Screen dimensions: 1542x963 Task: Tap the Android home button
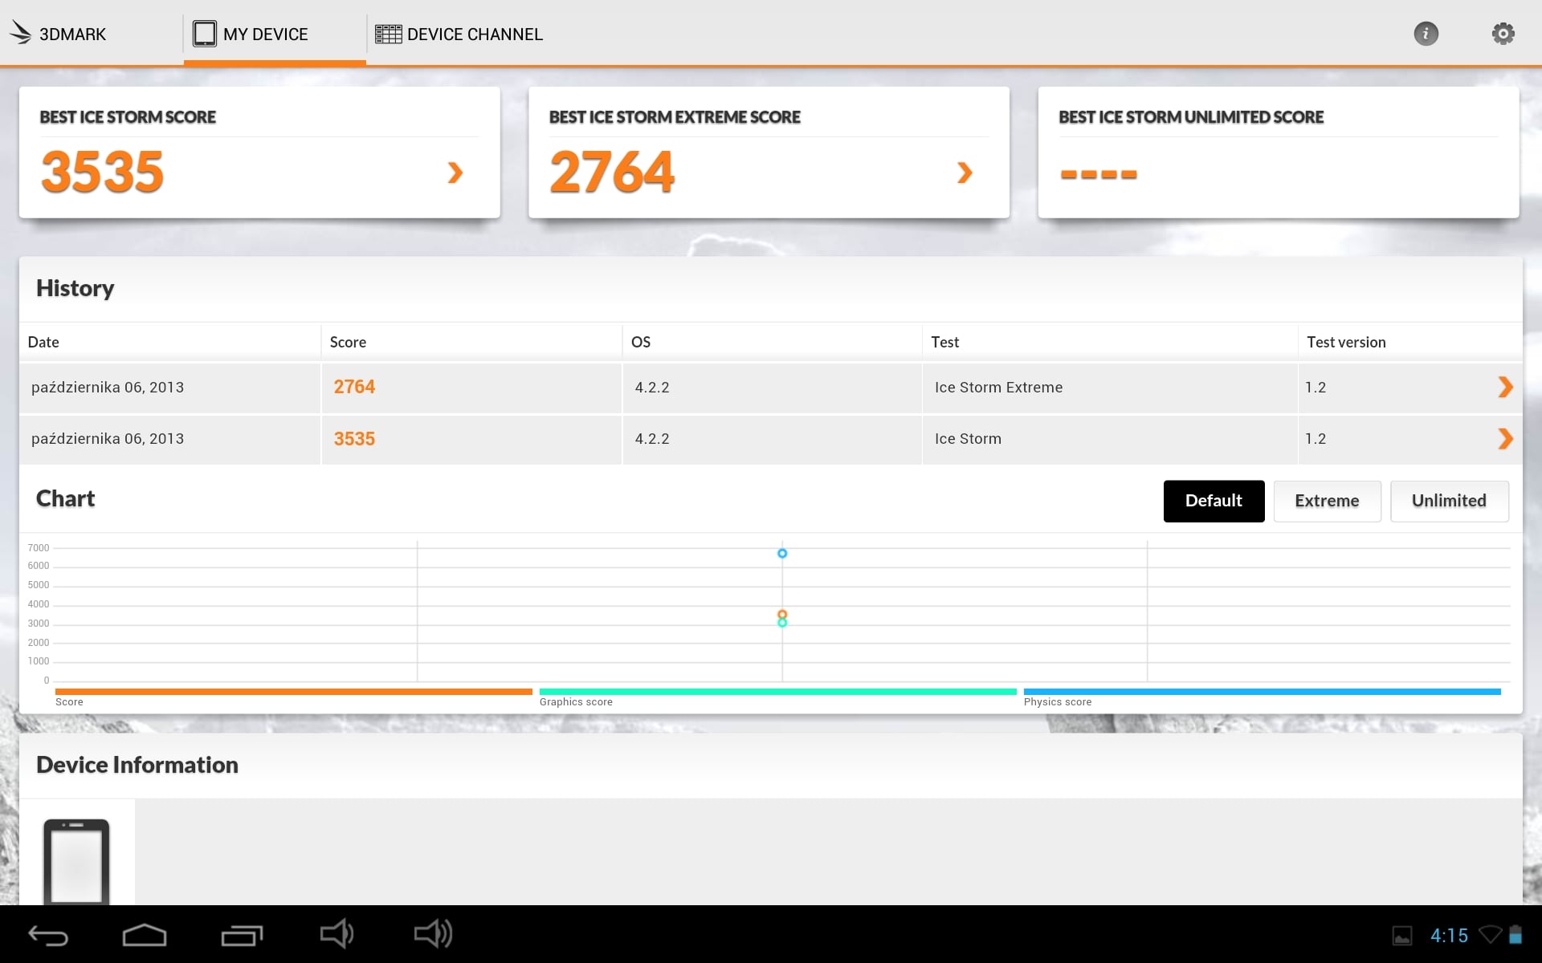pyautogui.click(x=145, y=935)
